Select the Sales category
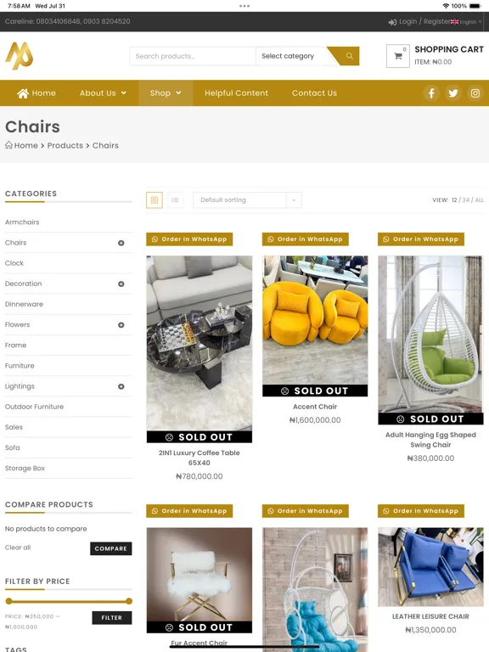 pyautogui.click(x=14, y=427)
